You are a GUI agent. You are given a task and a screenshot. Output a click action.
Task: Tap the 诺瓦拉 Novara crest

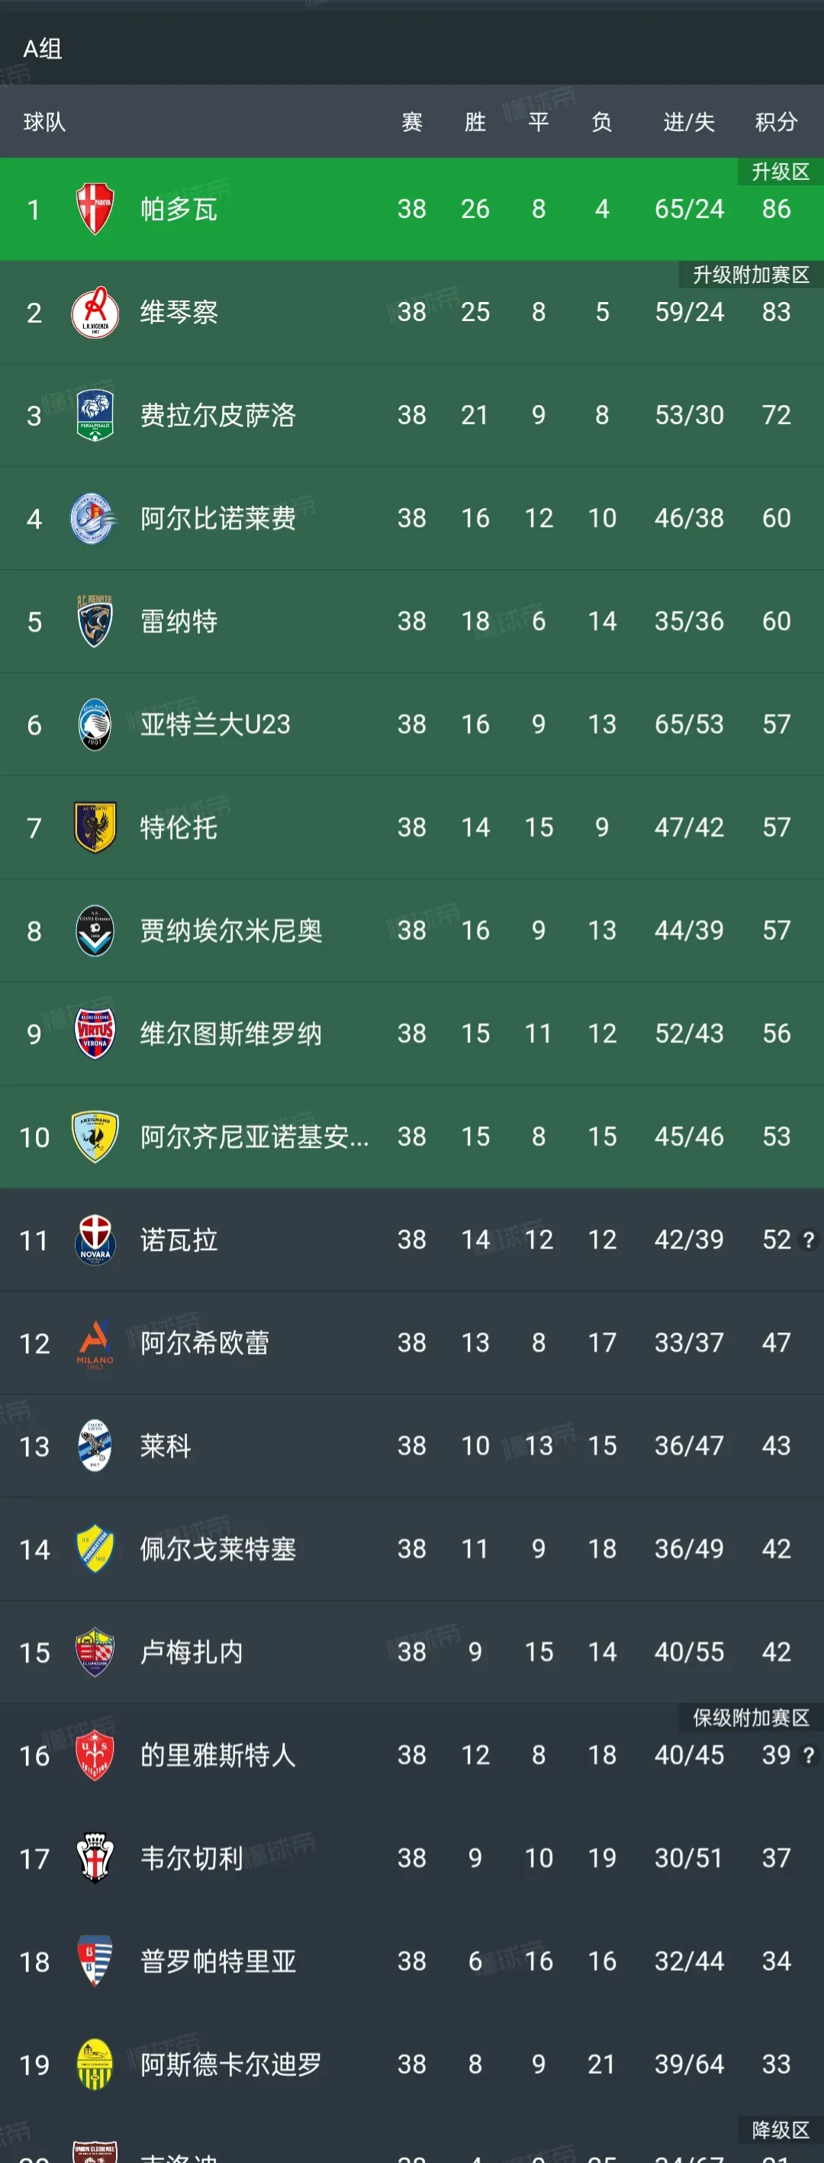click(x=95, y=1239)
